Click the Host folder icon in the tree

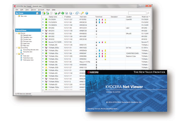point(19,54)
